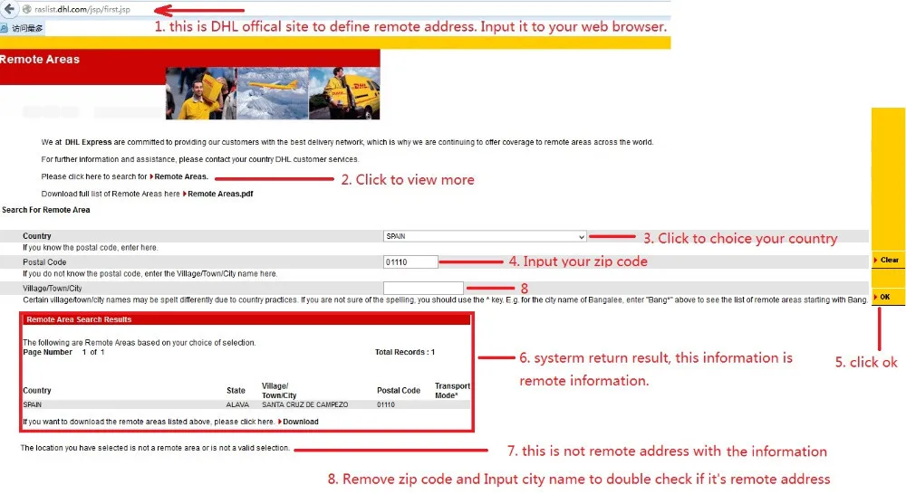This screenshot has width=906, height=494.
Task: Select the Remote Areas banner title
Action: 40,60
